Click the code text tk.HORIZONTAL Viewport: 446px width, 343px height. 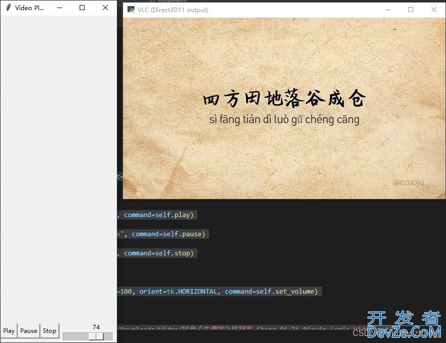[192, 291]
